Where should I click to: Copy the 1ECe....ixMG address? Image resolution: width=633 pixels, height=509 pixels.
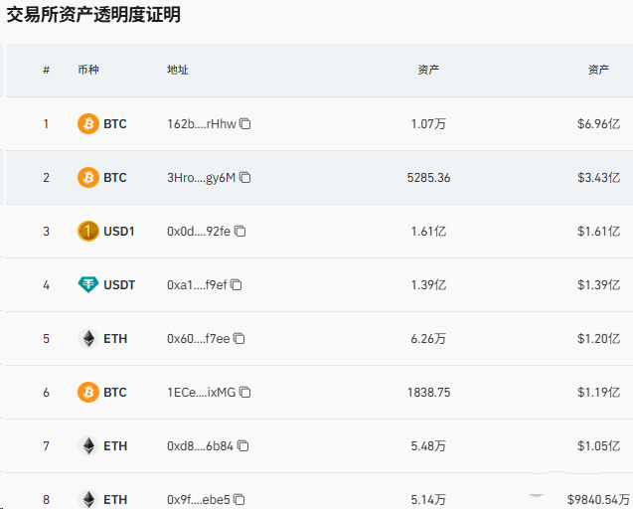[245, 393]
